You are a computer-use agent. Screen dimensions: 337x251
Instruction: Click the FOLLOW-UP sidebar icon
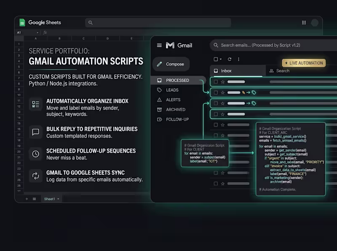tap(159, 119)
